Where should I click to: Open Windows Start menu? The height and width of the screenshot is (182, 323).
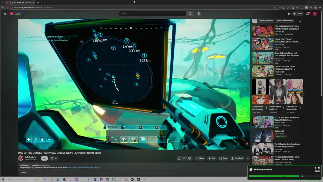(x=3, y=179)
